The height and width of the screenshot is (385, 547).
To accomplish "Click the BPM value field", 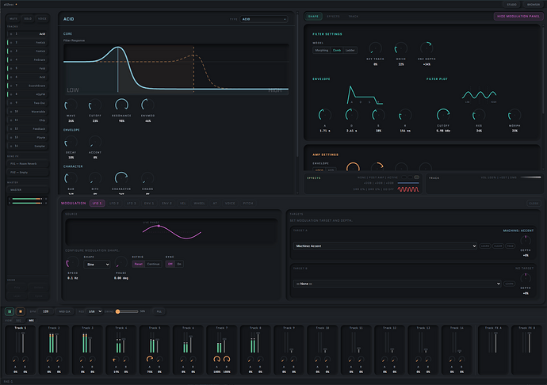I will click(46, 311).
